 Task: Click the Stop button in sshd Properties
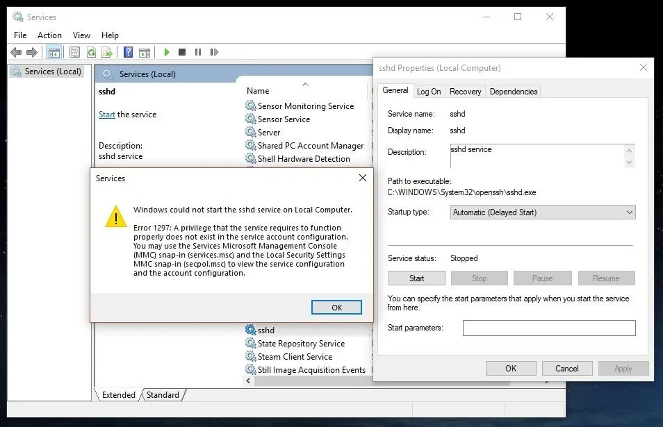tap(479, 278)
